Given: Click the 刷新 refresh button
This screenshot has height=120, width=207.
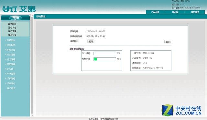Looking at the screenshot, I should [168, 42].
